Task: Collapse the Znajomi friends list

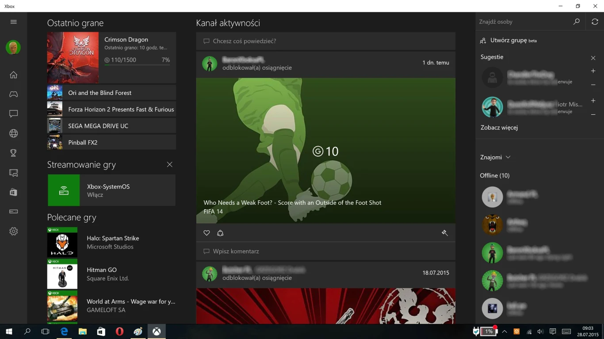Action: coord(508,157)
